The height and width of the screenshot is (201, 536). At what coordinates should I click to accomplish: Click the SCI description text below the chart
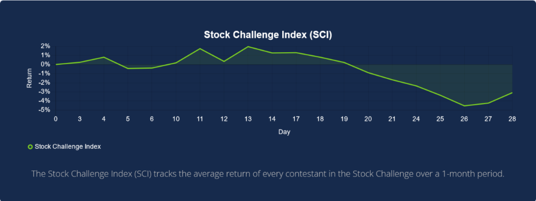(x=268, y=173)
